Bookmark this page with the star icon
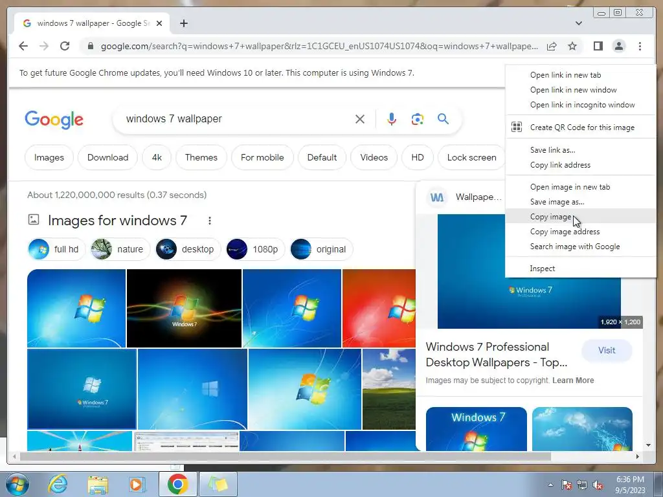This screenshot has width=663, height=497. pyautogui.click(x=572, y=46)
